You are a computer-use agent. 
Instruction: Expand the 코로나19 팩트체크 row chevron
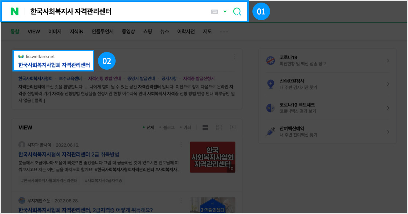[388, 108]
